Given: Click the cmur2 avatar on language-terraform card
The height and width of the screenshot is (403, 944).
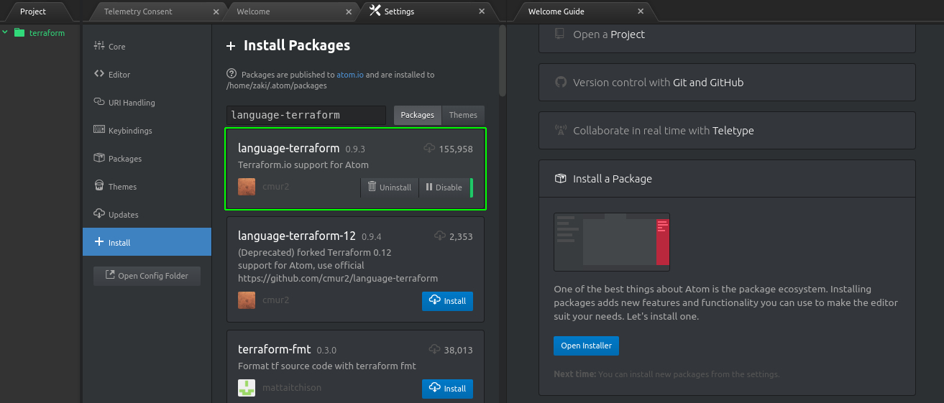Looking at the screenshot, I should coord(247,187).
